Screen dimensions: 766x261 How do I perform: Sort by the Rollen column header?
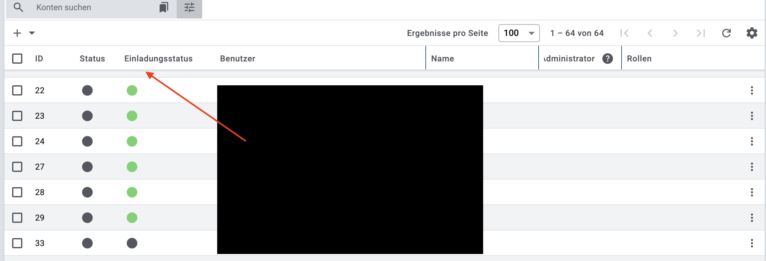coord(639,59)
